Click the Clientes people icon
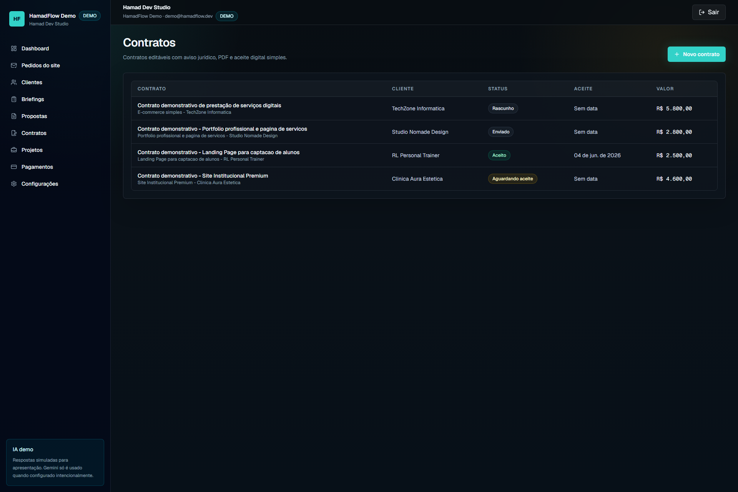The width and height of the screenshot is (738, 492). [x=14, y=82]
